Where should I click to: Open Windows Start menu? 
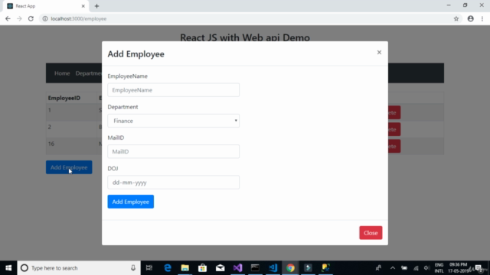8,268
